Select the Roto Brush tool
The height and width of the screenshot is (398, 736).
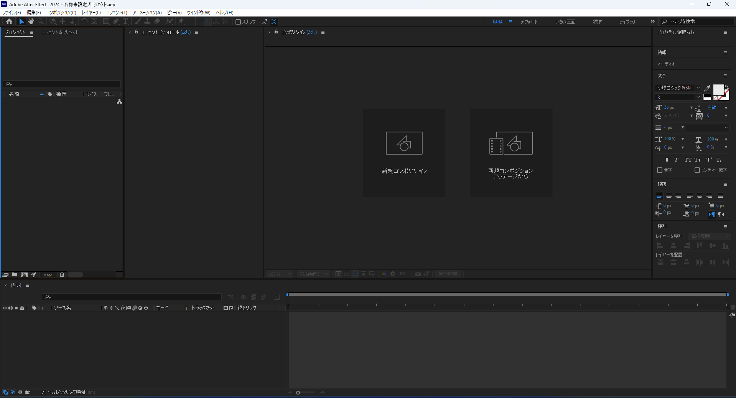coord(169,21)
